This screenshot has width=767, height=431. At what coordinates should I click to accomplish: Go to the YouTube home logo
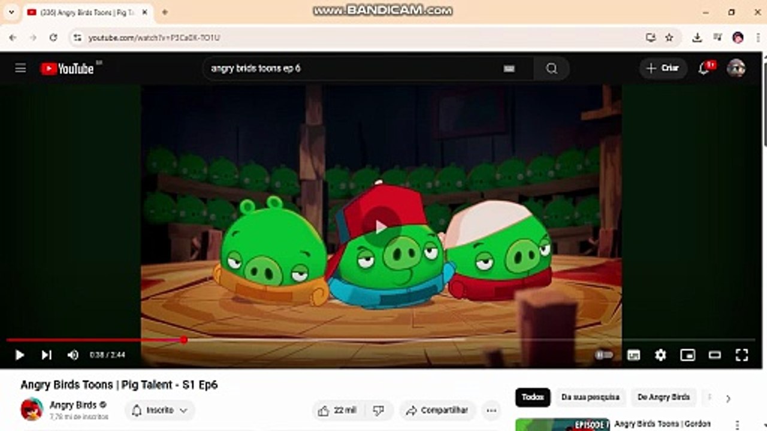tap(67, 68)
